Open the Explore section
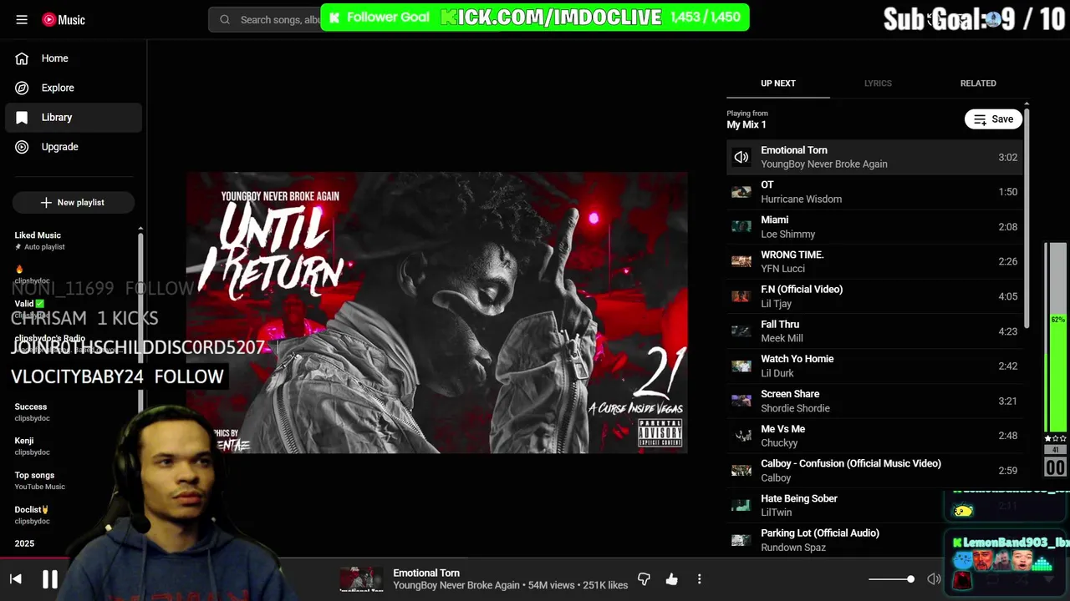1070x601 pixels. click(x=74, y=88)
